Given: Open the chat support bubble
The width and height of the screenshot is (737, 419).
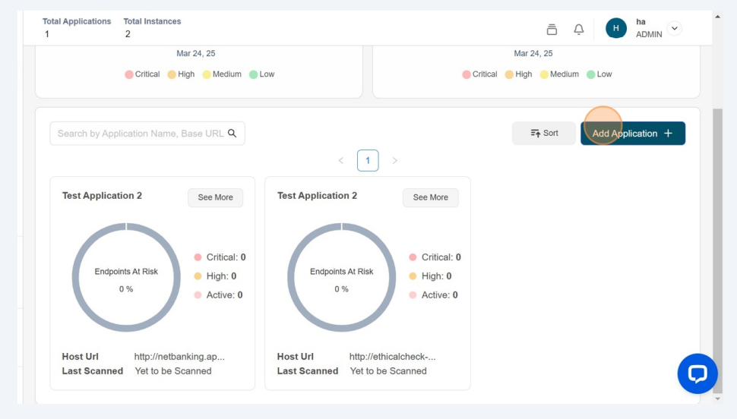Looking at the screenshot, I should coord(697,373).
